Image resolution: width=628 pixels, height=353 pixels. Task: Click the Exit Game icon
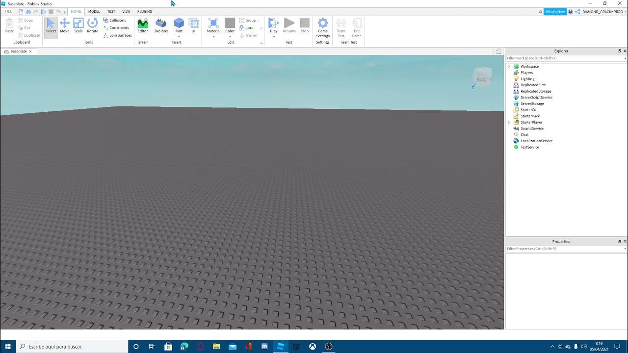pos(357,28)
